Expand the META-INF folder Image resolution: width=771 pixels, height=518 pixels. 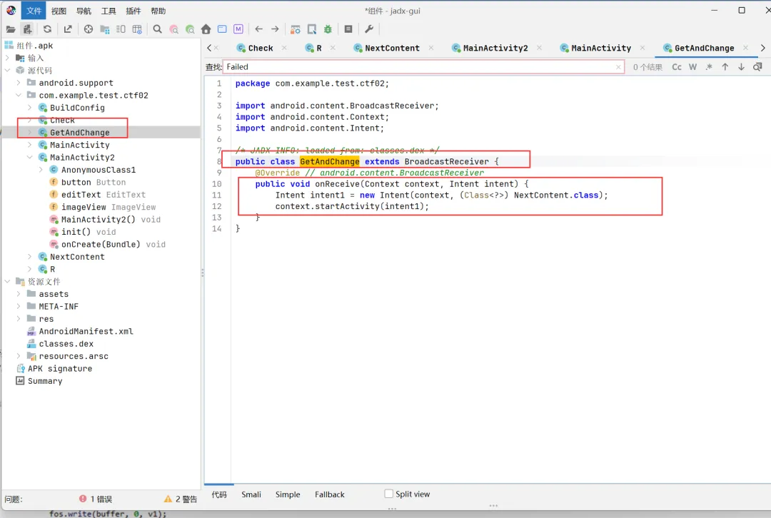(x=19, y=306)
